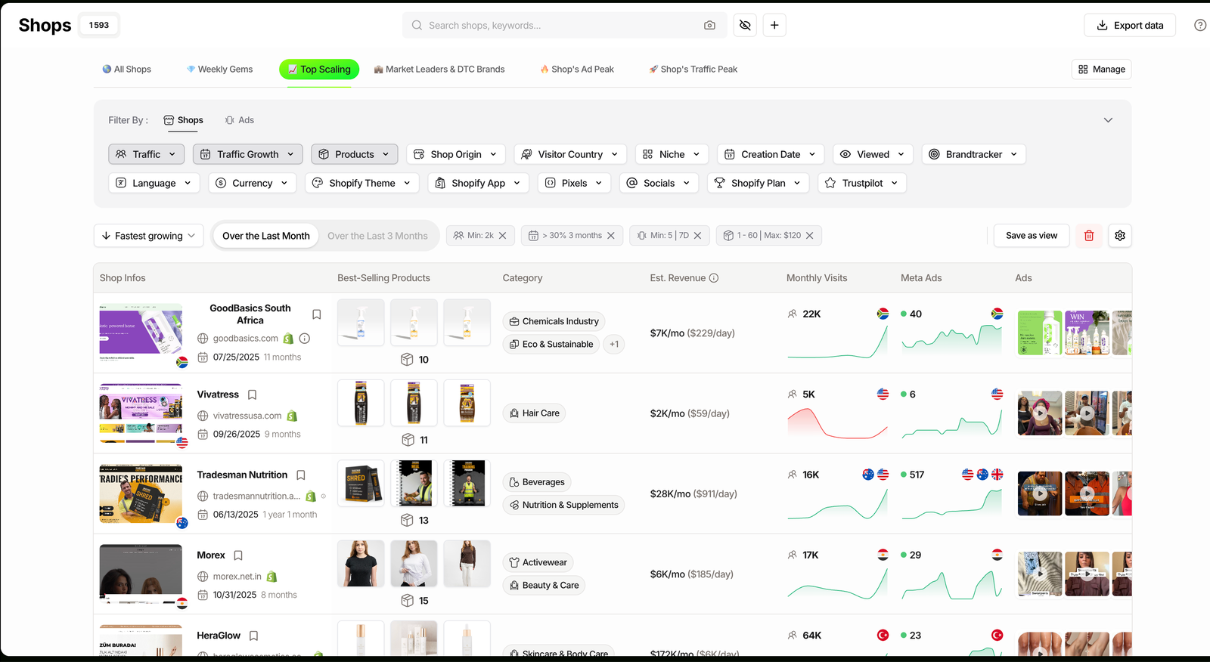Expand the Shopify Theme filter

coord(361,183)
